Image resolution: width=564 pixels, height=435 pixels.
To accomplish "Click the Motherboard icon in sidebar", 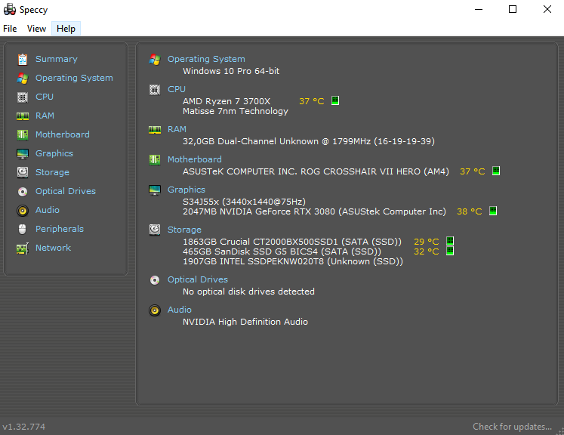I will tap(23, 135).
